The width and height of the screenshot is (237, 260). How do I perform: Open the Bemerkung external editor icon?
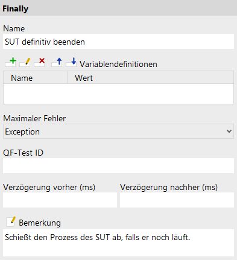click(11, 222)
